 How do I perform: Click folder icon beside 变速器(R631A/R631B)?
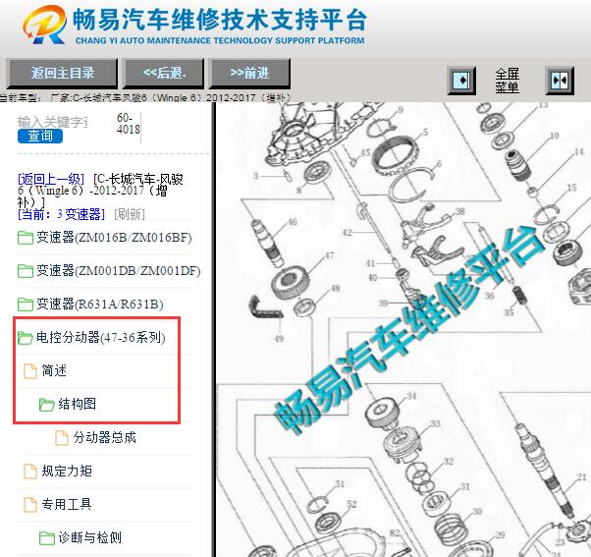(x=26, y=305)
